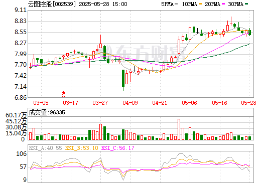Click the 03-17 date axis label

tap(70, 103)
